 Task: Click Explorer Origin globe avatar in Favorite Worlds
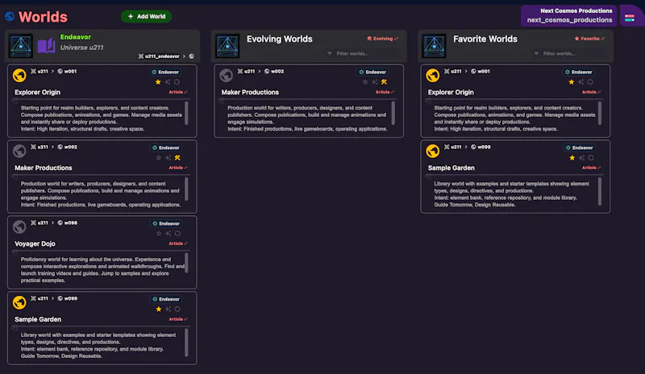tap(432, 75)
